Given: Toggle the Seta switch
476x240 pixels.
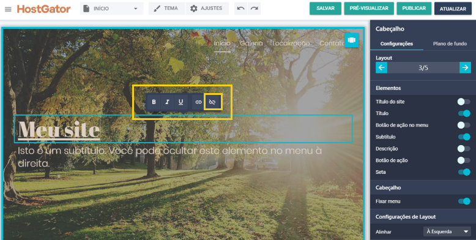Looking at the screenshot, I should click(464, 172).
